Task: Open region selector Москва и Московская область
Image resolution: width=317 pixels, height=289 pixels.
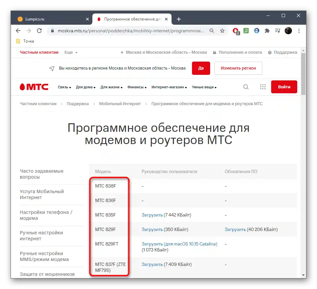Action: point(164,52)
